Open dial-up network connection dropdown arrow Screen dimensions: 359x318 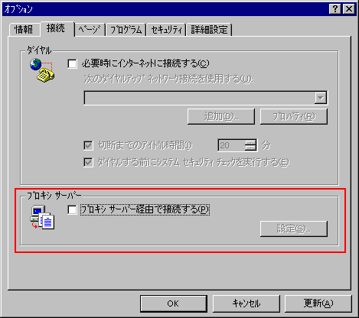(321, 98)
